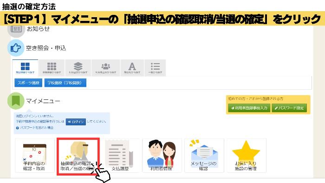
Task: Select the letter A name search tab
Action: [x=132, y=68]
